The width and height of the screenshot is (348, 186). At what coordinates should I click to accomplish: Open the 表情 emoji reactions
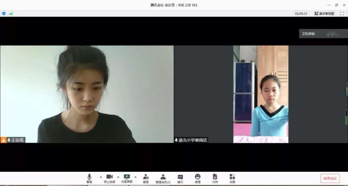coord(198,178)
